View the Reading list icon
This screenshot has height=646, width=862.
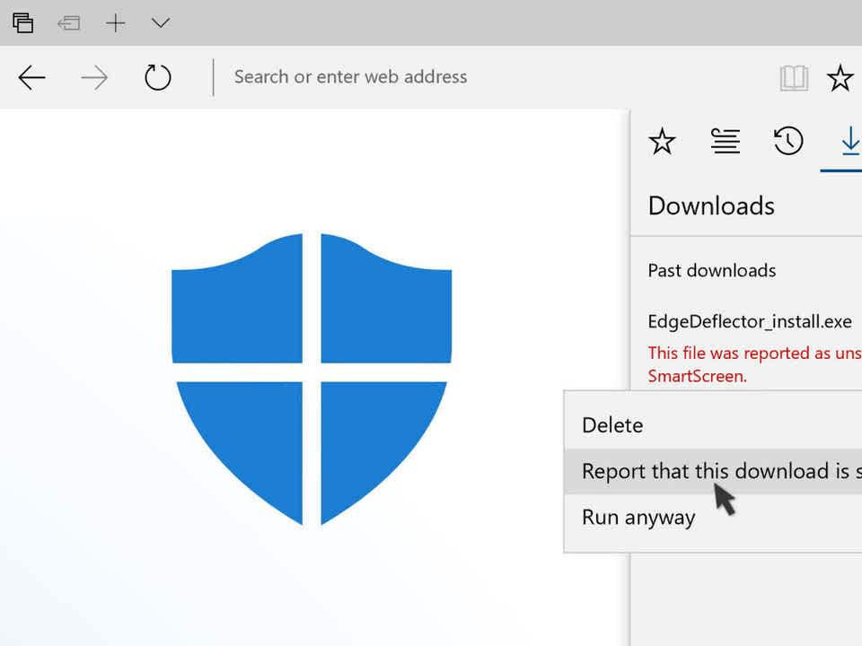pos(726,142)
